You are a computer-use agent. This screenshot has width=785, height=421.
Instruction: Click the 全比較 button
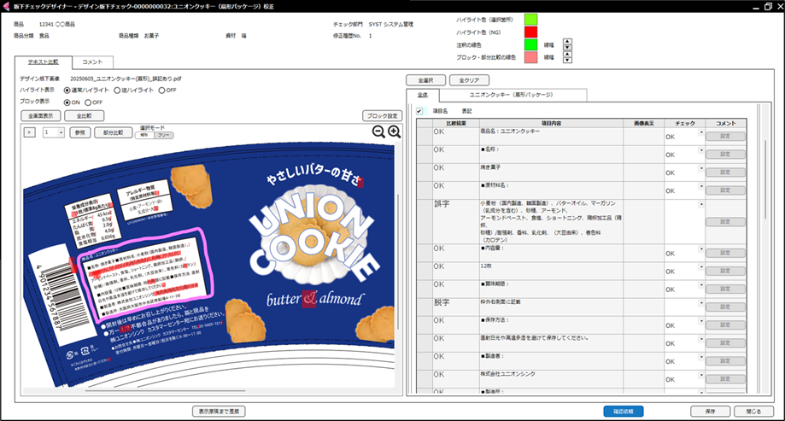84,115
